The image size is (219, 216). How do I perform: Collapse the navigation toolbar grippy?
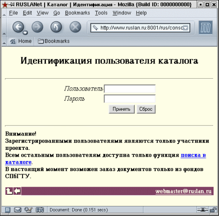coord(4,27)
